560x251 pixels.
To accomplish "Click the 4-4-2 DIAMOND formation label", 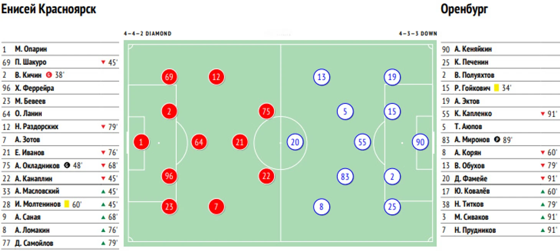I will pos(147,34).
